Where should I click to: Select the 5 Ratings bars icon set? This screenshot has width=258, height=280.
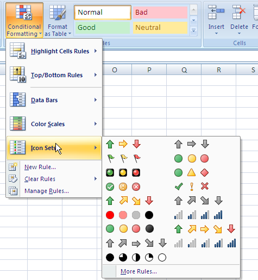pos(205,243)
